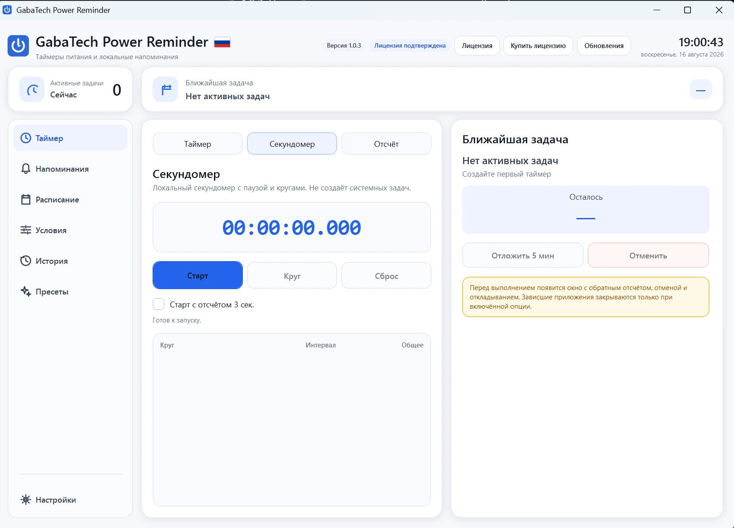Click the Настройки gear icon

(x=26, y=500)
